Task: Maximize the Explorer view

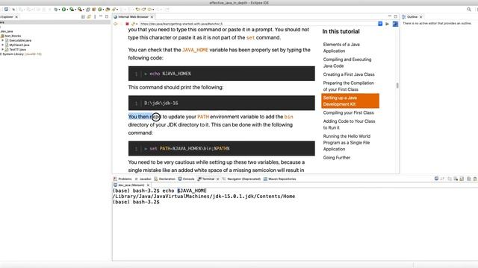Action: [107, 16]
